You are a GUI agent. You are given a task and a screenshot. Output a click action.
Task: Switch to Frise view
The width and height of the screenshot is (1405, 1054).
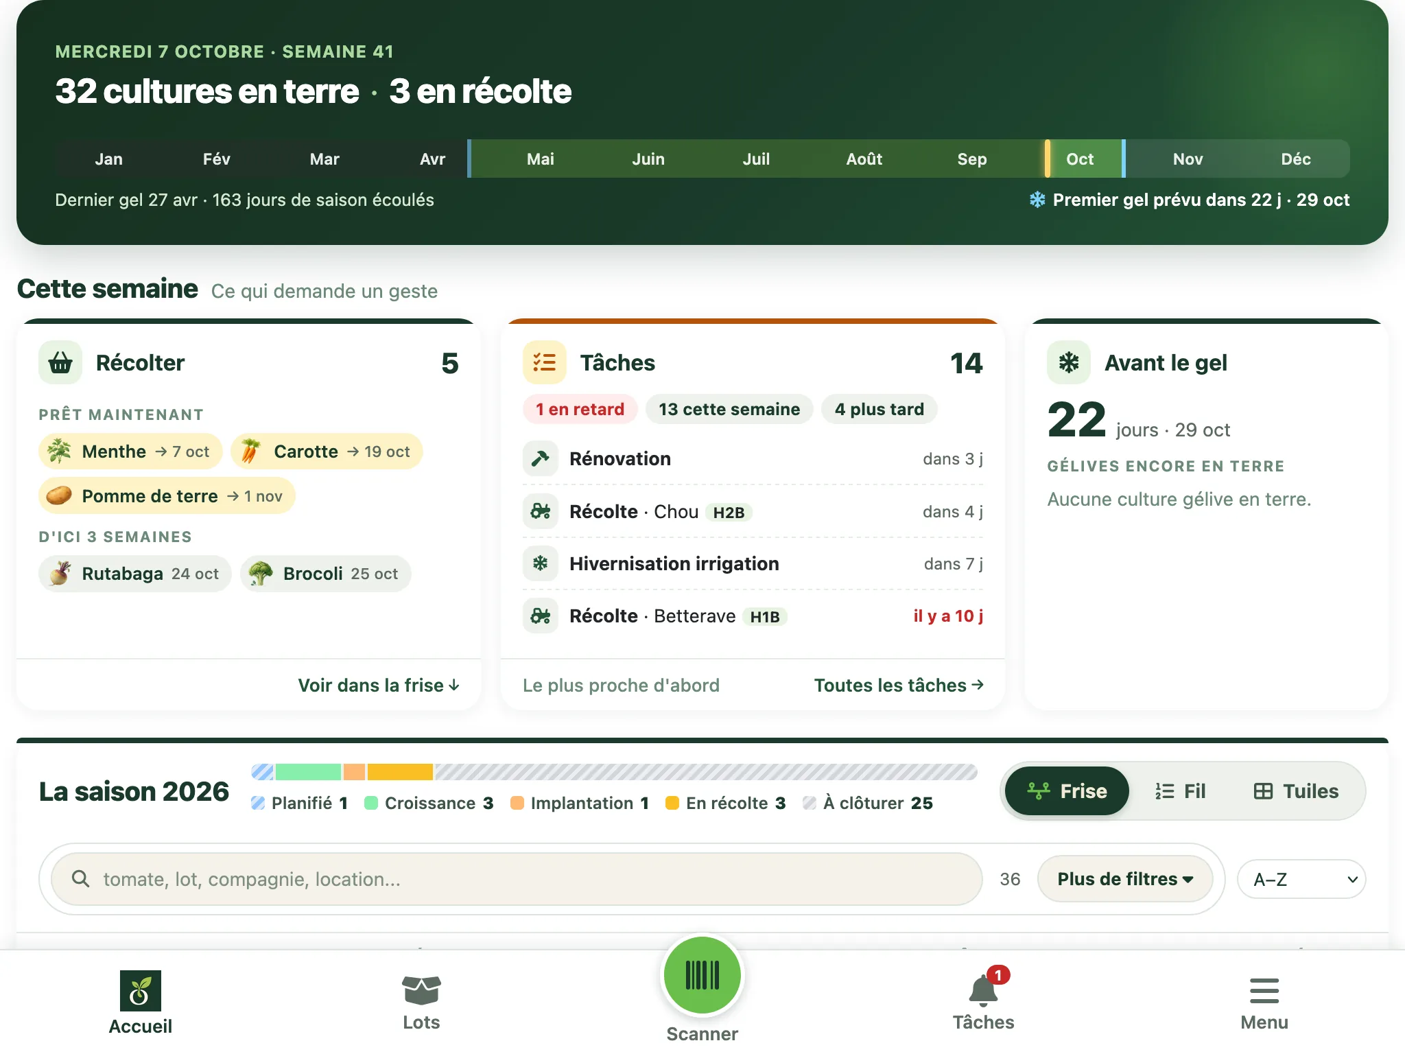click(1067, 791)
